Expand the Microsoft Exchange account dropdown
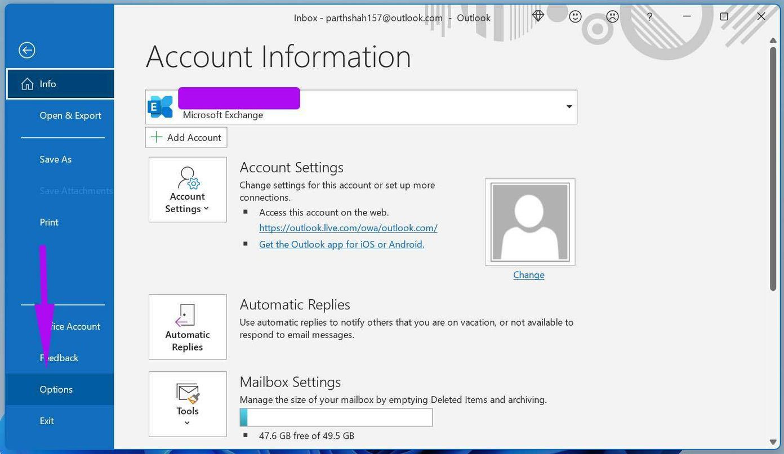784x454 pixels. 569,107
